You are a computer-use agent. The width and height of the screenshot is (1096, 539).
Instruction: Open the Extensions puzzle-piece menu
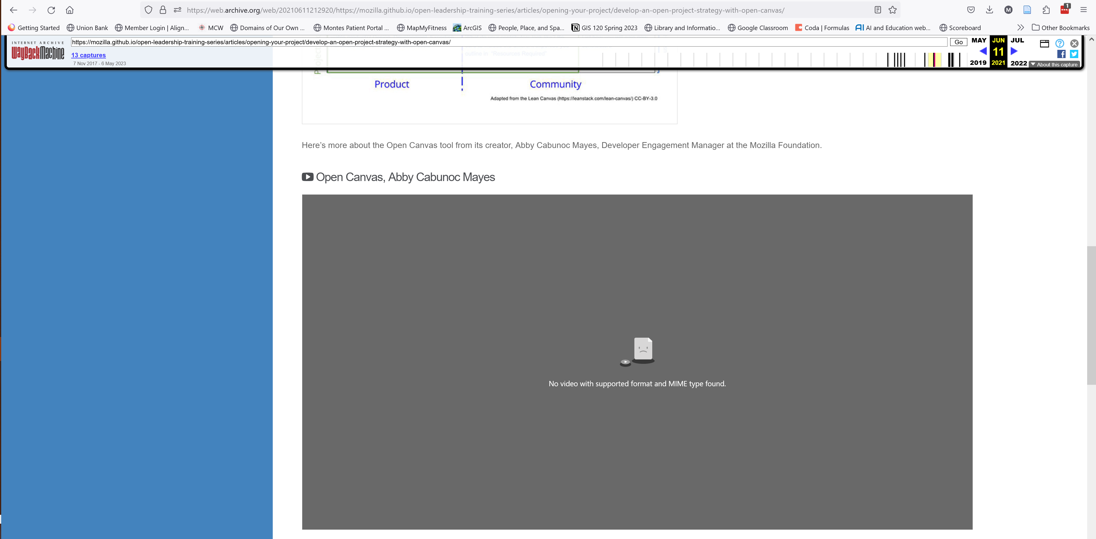[1046, 10]
